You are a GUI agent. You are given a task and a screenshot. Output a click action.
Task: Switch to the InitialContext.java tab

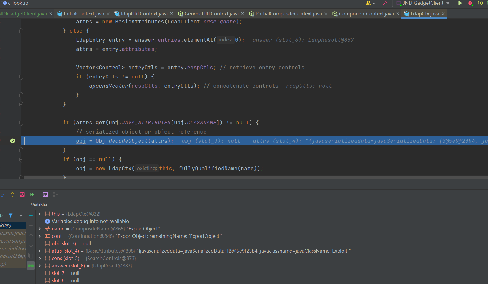tap(84, 14)
